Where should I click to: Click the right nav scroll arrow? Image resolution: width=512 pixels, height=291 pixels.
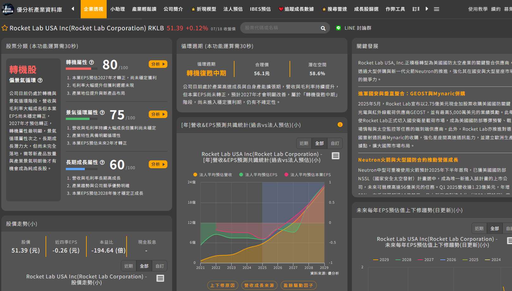(x=427, y=9)
